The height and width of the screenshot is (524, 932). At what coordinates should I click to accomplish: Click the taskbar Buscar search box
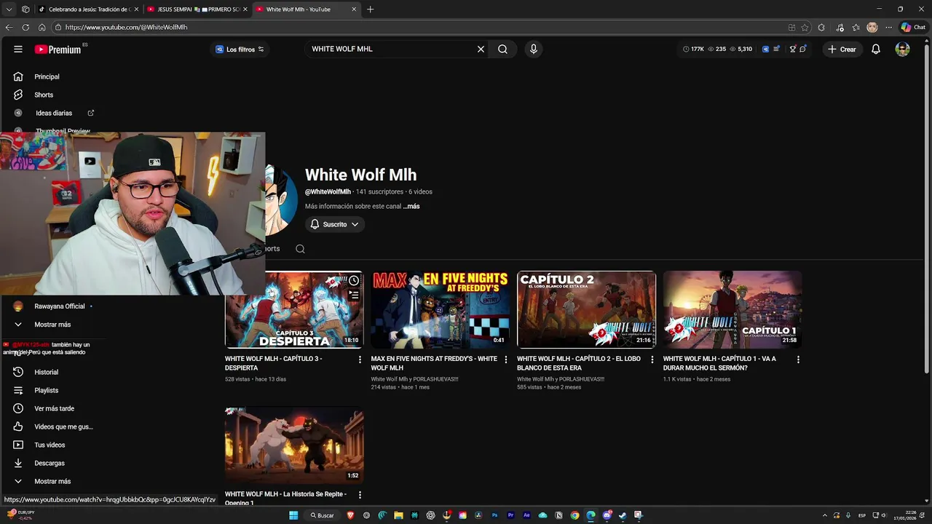pos(322,515)
